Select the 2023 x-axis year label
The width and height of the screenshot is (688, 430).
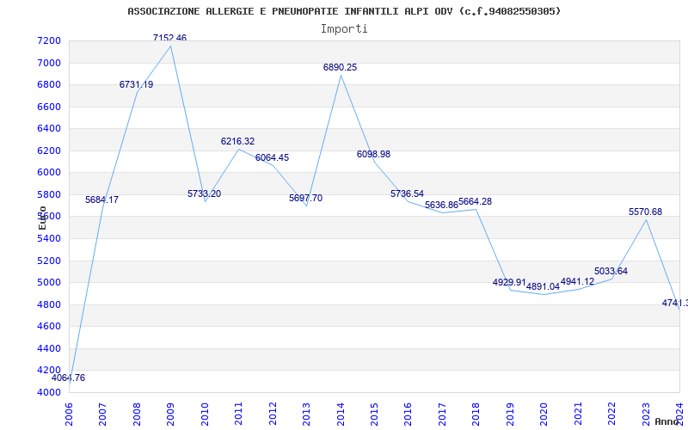click(646, 414)
